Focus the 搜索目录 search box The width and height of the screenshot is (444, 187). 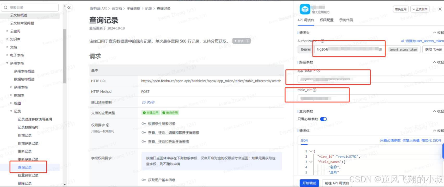coord(30,8)
